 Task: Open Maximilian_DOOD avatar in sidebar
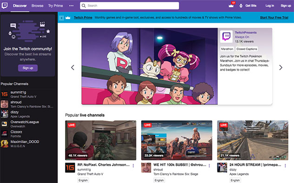5,144
